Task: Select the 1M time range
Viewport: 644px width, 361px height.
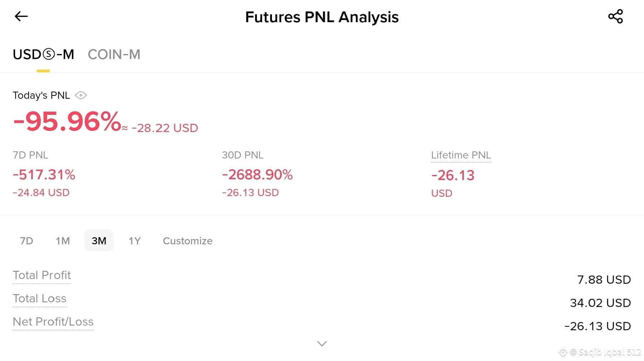Action: tap(63, 241)
